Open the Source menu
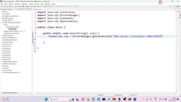Viewport: 181px width, 102px height. point(11,4)
